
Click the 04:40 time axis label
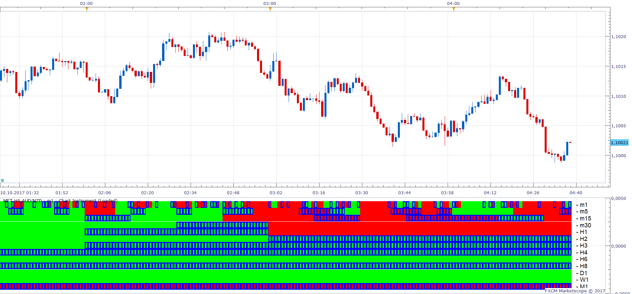(576, 193)
